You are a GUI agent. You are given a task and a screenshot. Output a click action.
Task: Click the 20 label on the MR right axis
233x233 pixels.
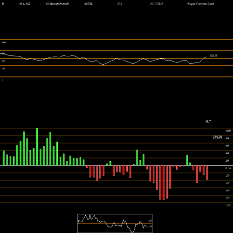(227, 161)
